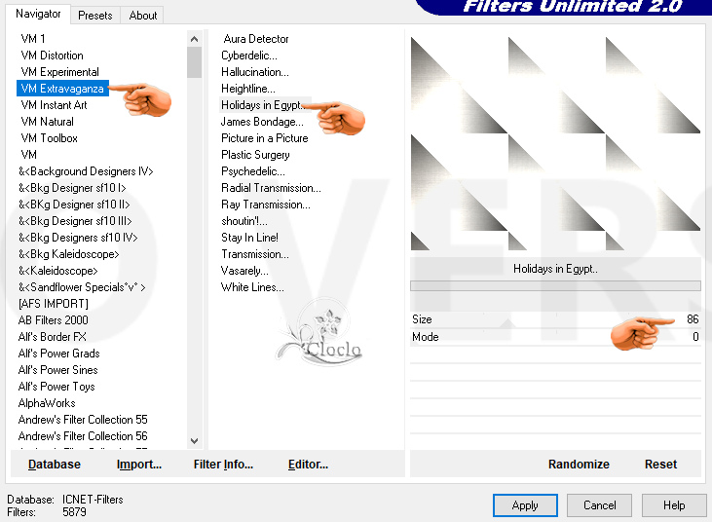This screenshot has height=522, width=712.
Task: Choose the shoutin'!... filter
Action: pos(244,221)
